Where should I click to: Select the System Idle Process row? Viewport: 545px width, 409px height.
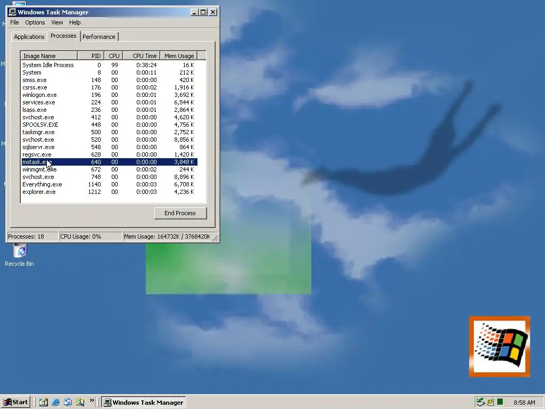(109, 65)
